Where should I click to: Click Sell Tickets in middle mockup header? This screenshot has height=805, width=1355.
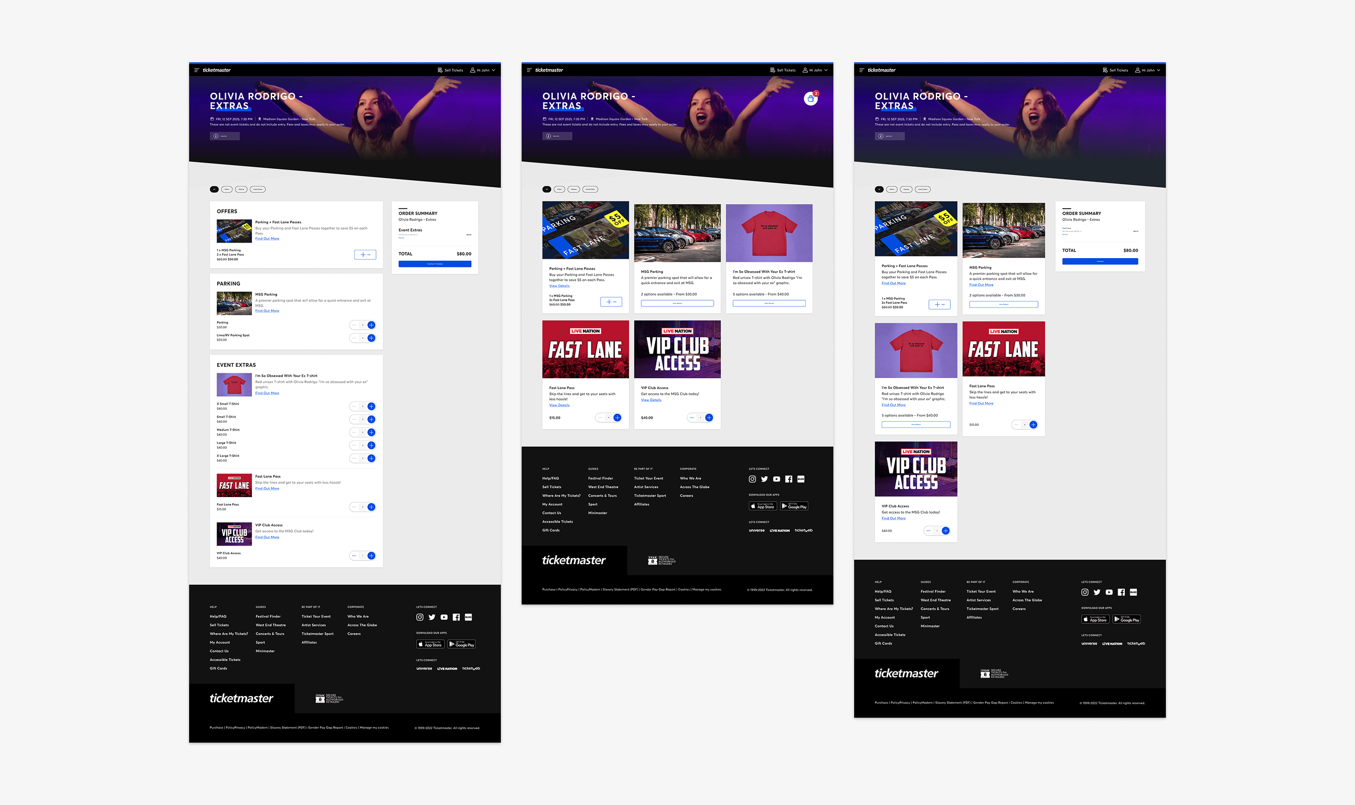(783, 70)
